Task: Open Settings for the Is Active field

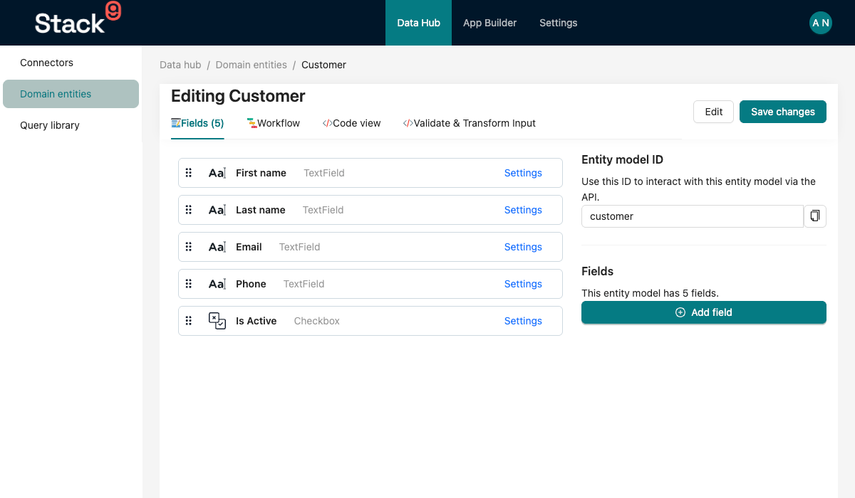Action: click(523, 321)
